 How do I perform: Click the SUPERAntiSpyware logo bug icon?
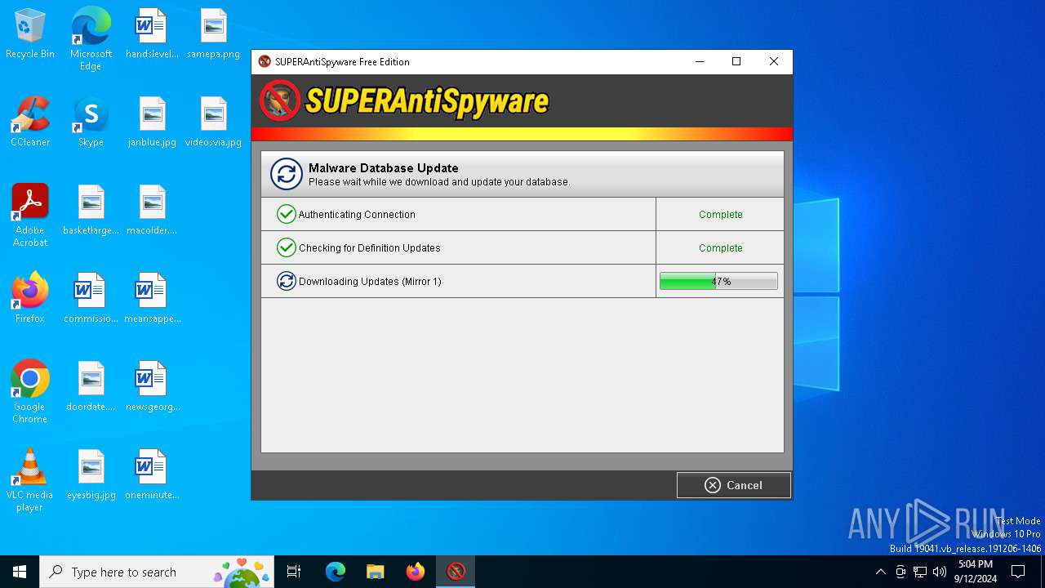[x=280, y=101]
